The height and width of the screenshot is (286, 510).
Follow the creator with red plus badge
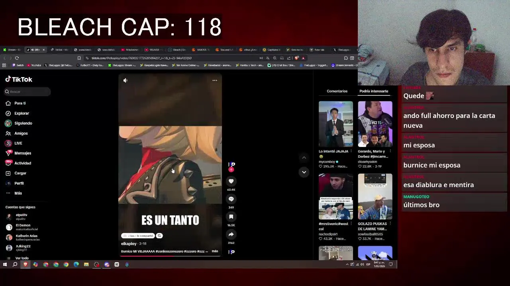coord(231,170)
